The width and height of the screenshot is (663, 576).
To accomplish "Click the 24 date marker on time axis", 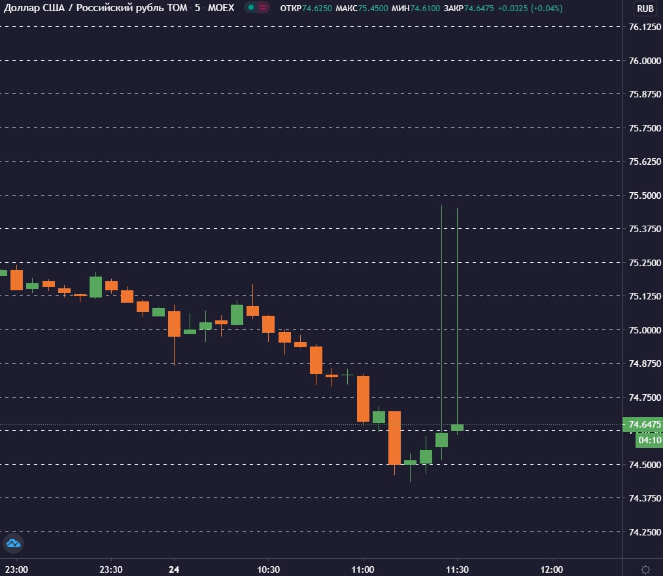I will (174, 569).
